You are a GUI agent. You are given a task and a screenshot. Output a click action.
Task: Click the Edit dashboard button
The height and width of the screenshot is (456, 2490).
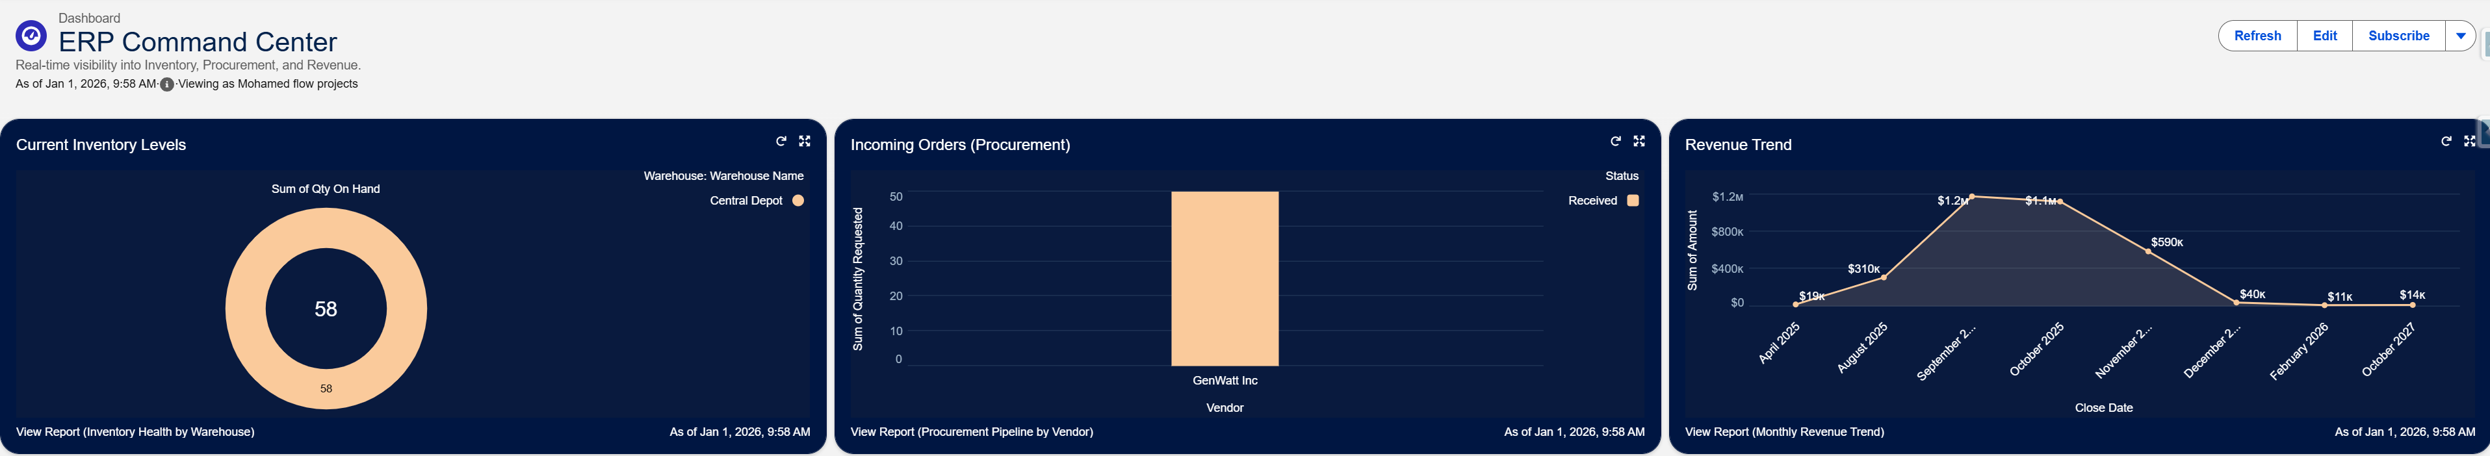2325,36
